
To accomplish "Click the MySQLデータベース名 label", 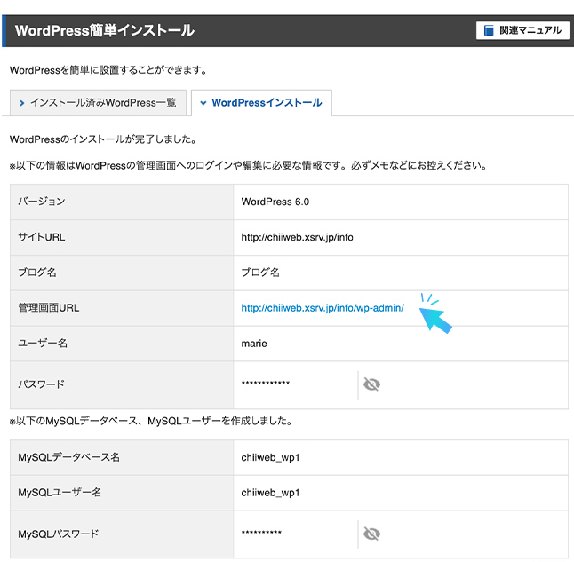I will click(68, 457).
